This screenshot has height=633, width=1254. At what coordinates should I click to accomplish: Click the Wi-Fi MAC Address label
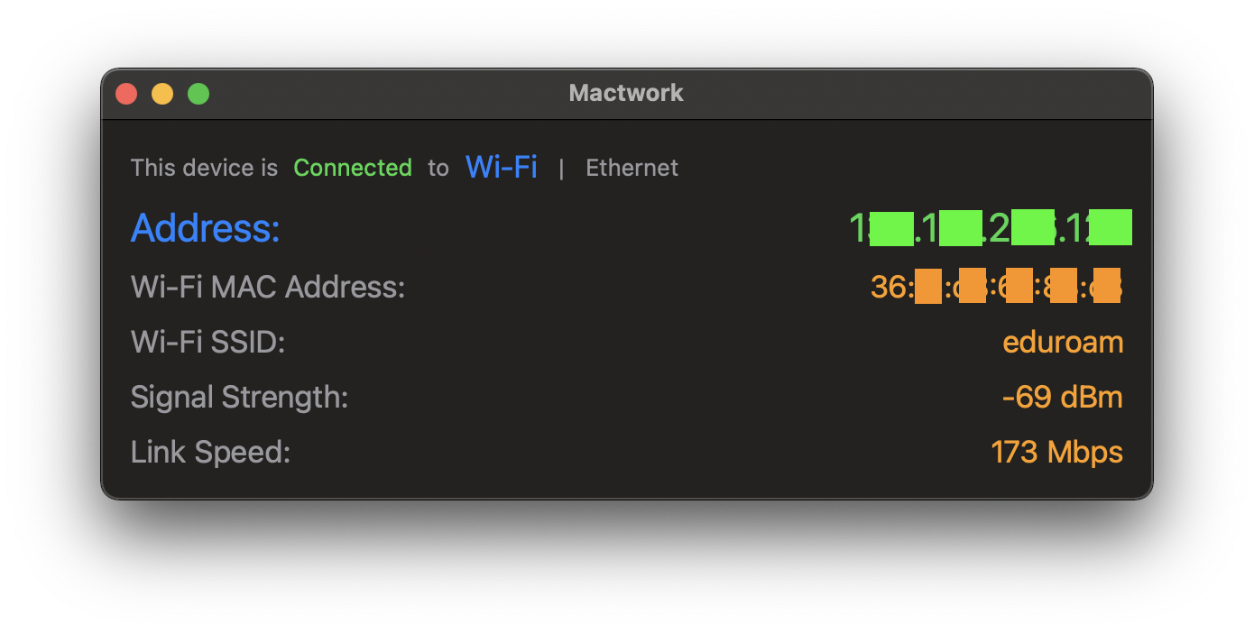[x=267, y=286]
